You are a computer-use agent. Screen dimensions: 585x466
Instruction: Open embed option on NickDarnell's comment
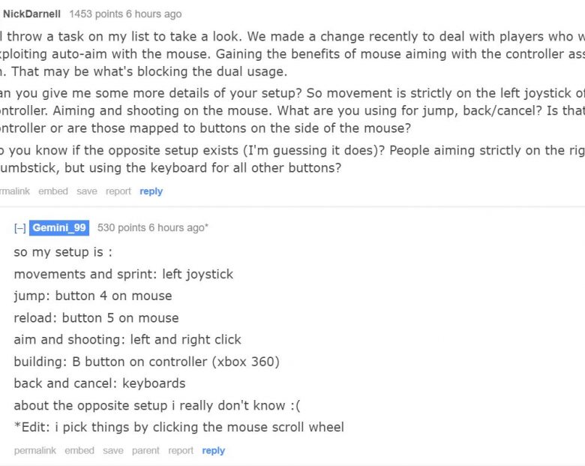(53, 191)
